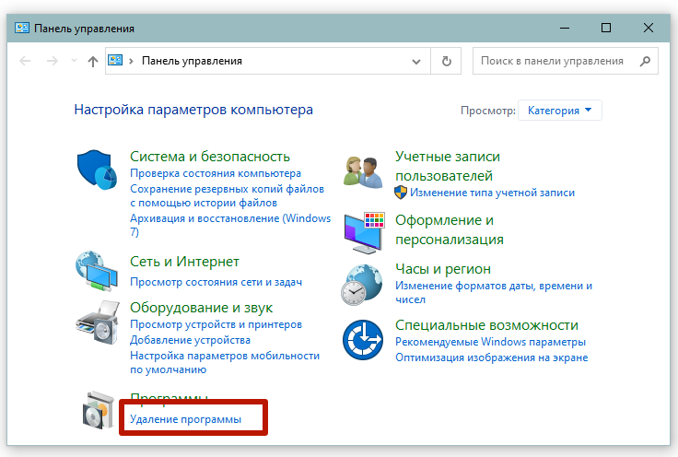Open Система и безопасность category

(x=210, y=156)
